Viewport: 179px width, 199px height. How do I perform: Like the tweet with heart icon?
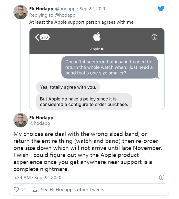(16, 190)
